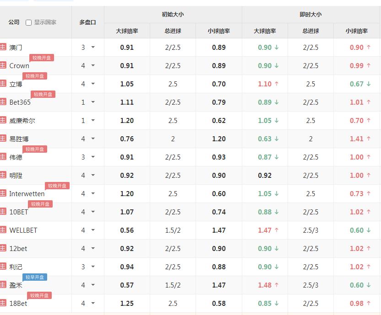Click the red icon beside 澳门

[3, 47]
